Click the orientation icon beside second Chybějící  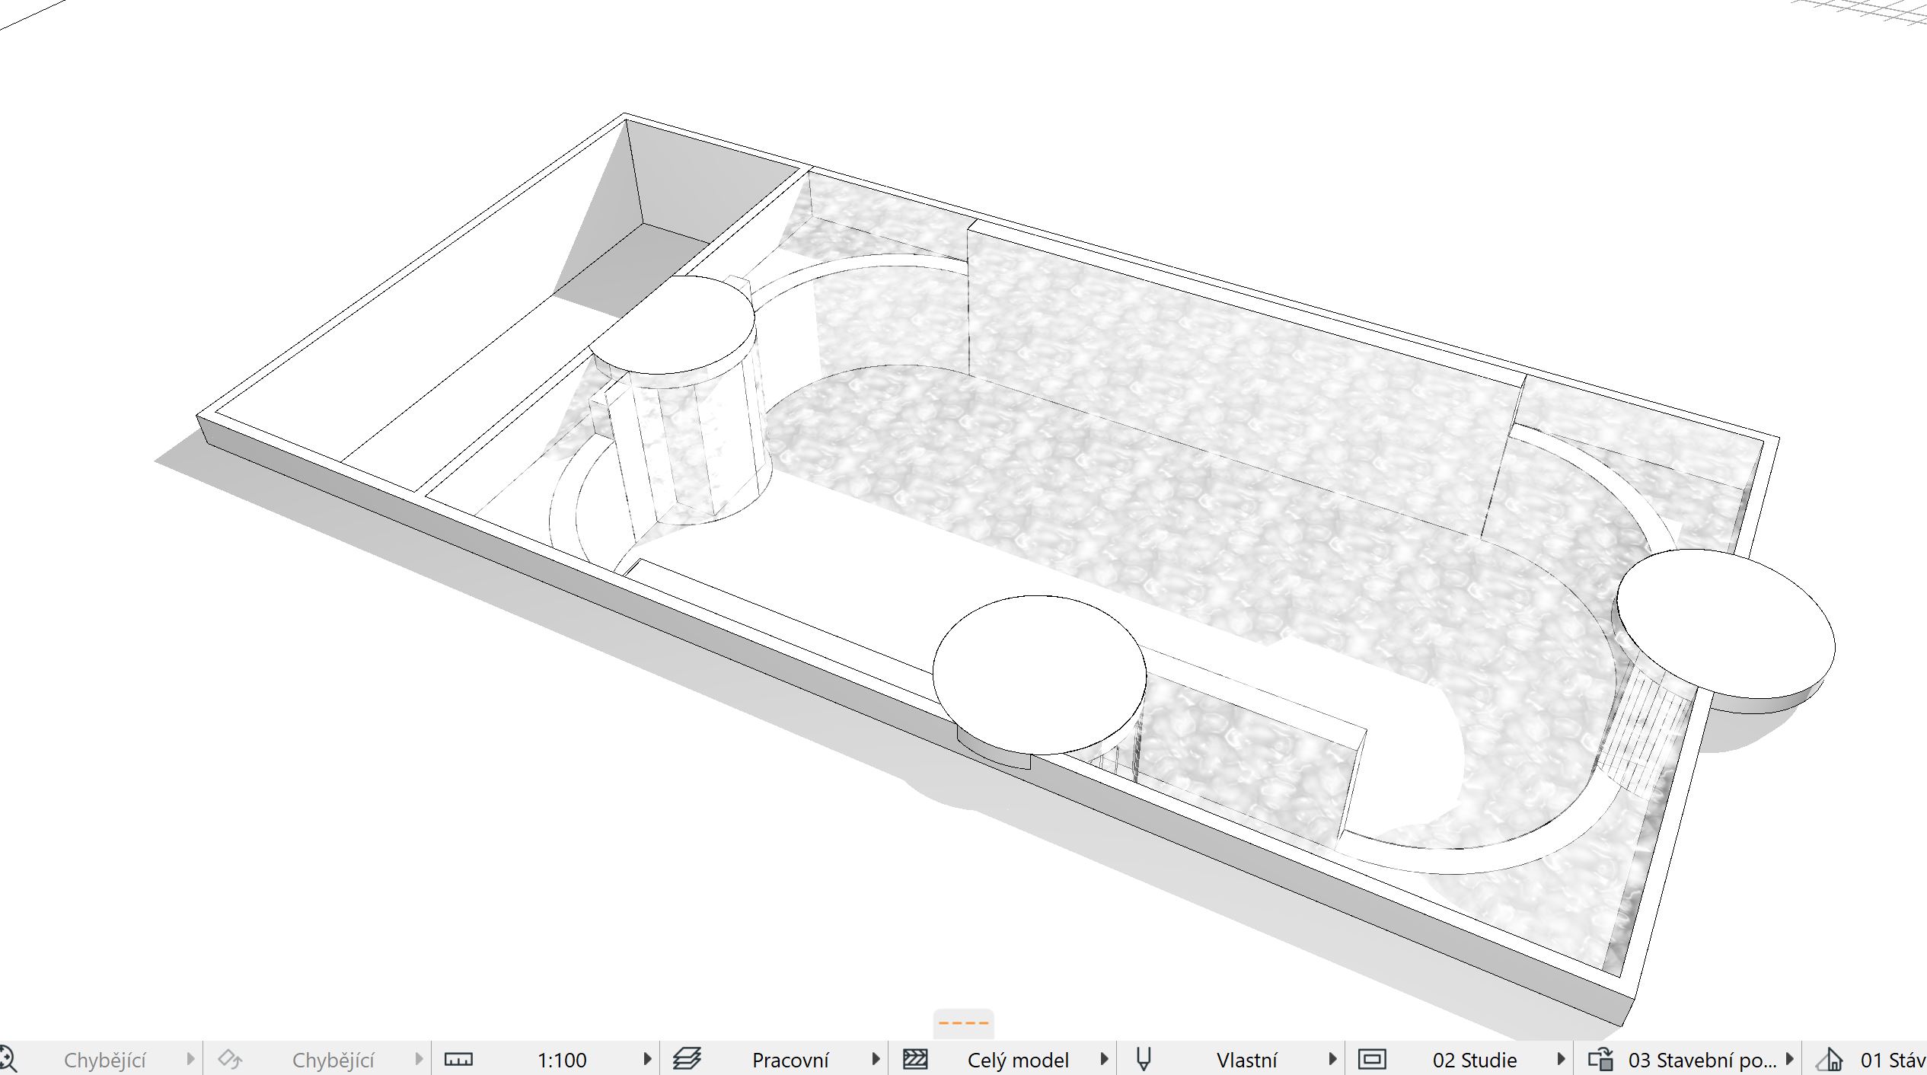click(230, 1059)
